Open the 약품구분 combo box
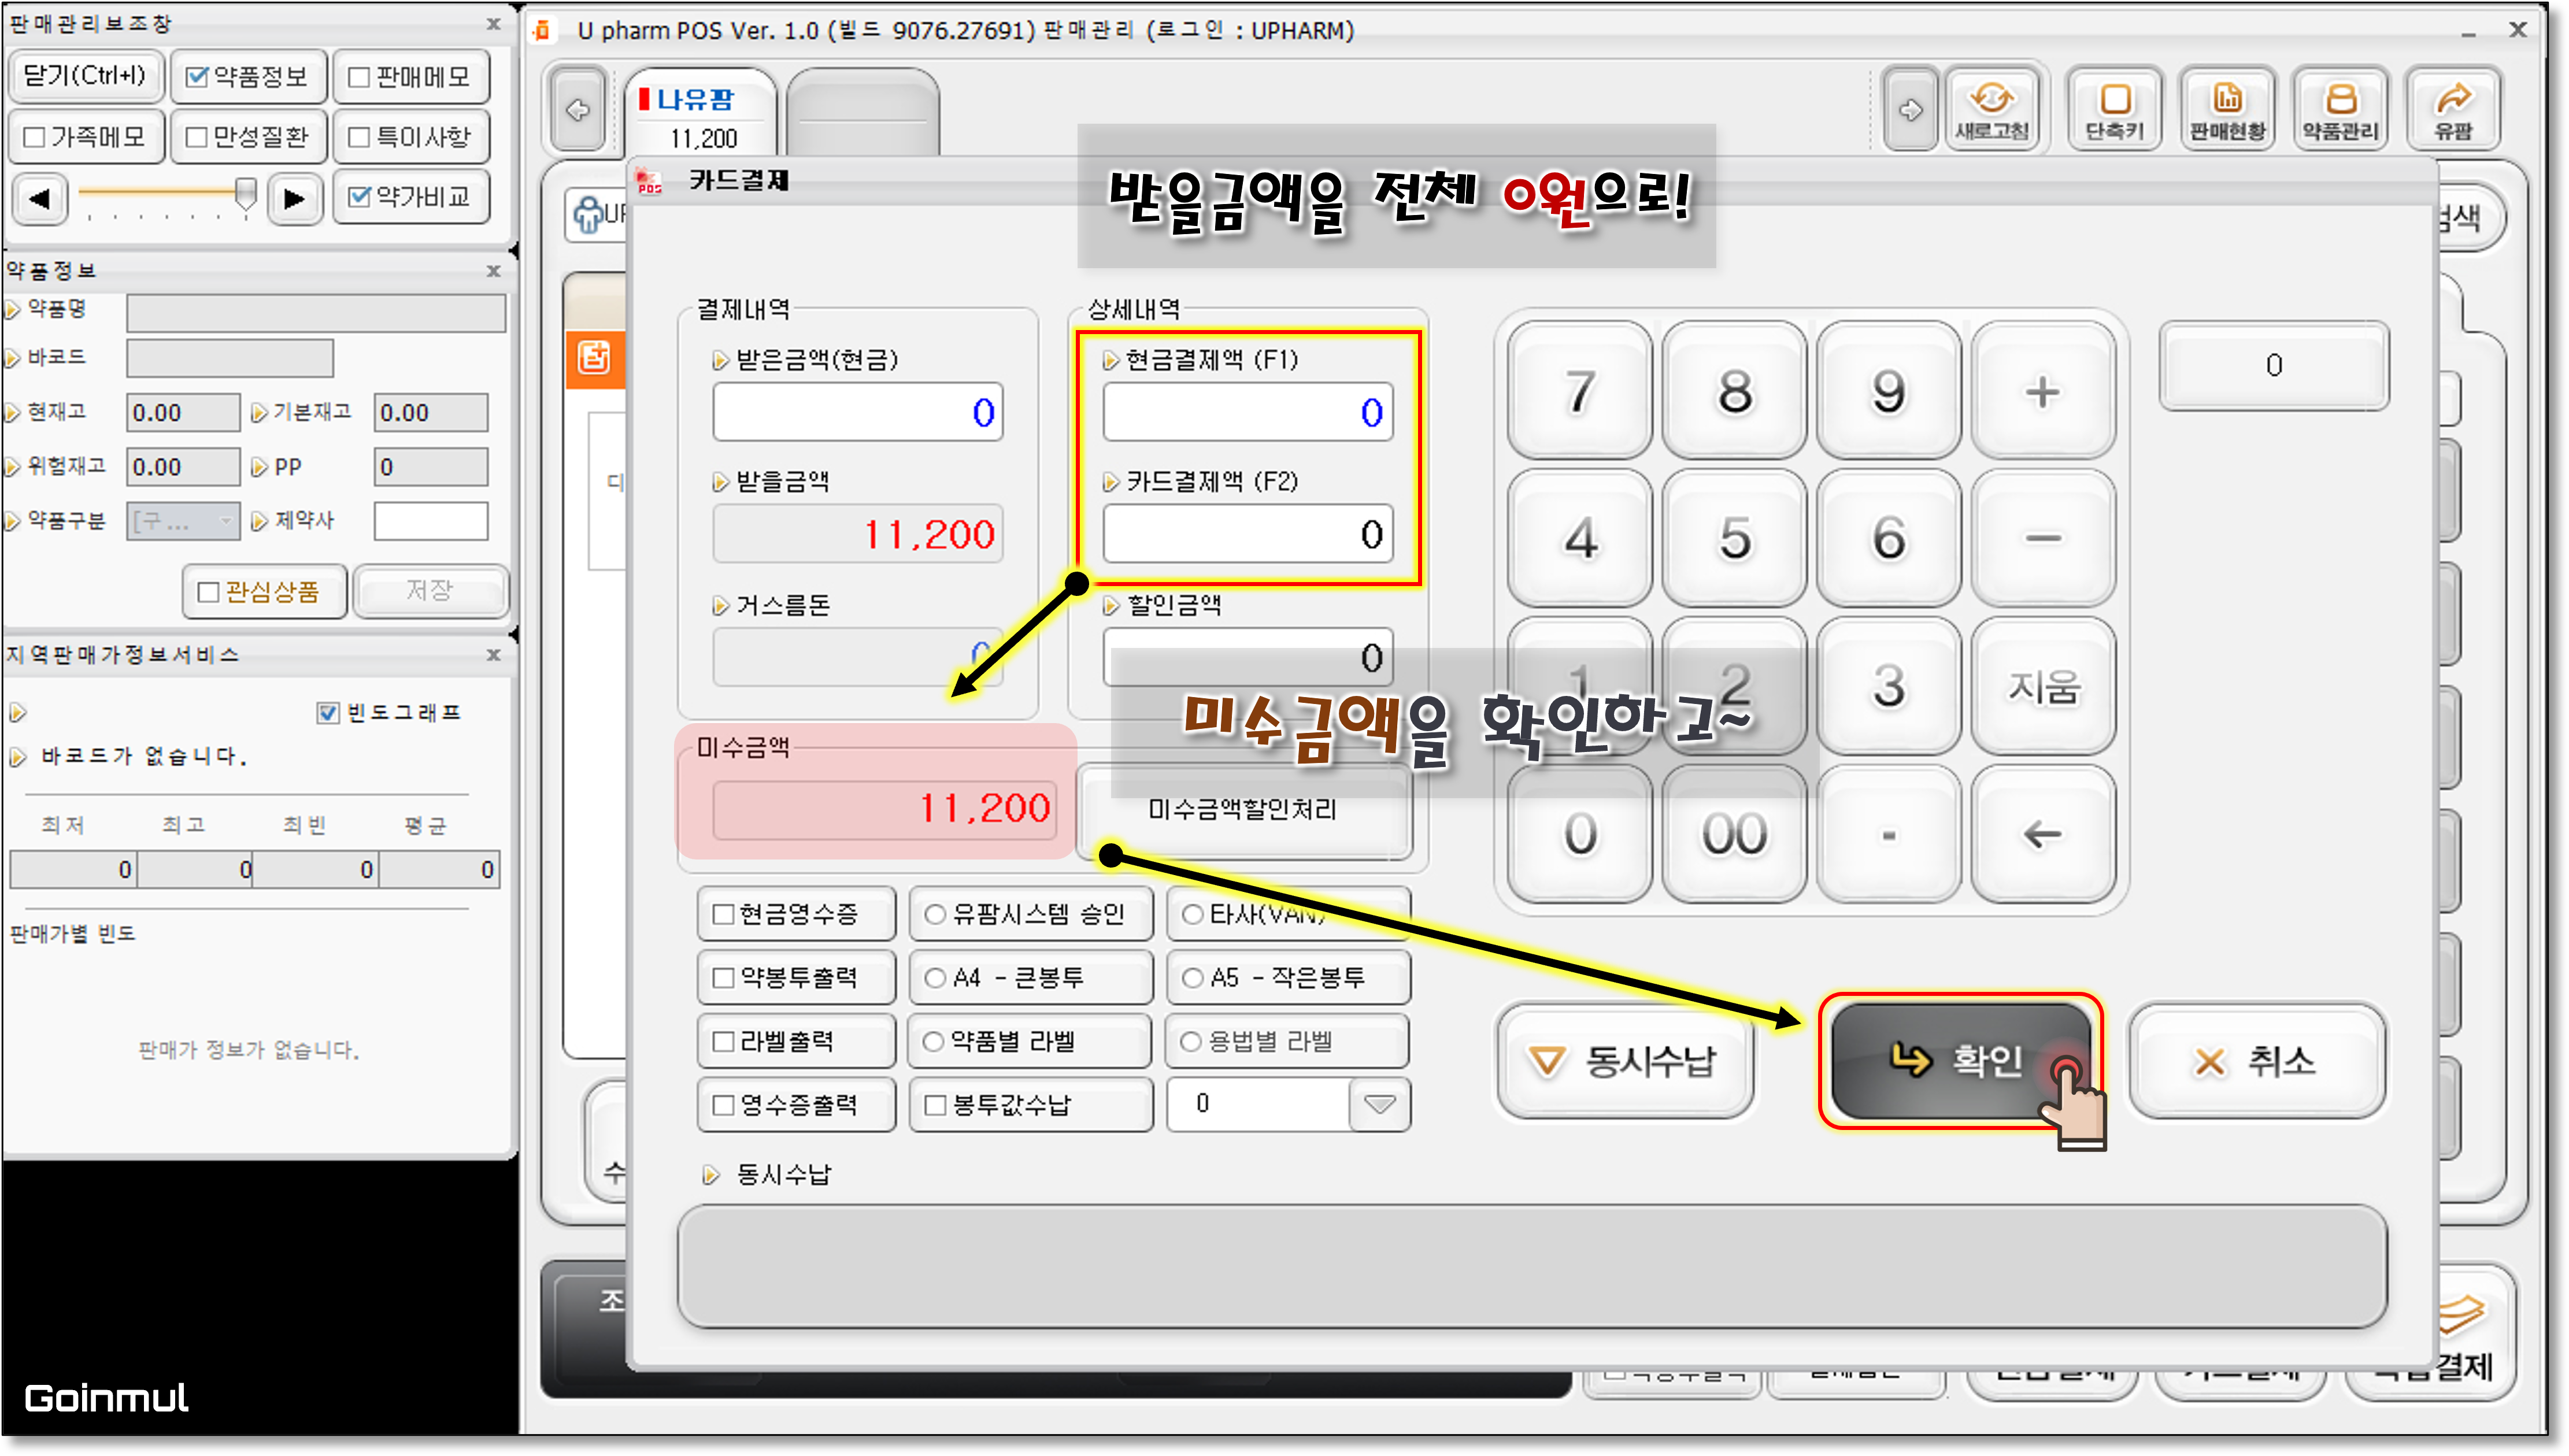Viewport: 2569px width, 1456px height. (x=183, y=521)
